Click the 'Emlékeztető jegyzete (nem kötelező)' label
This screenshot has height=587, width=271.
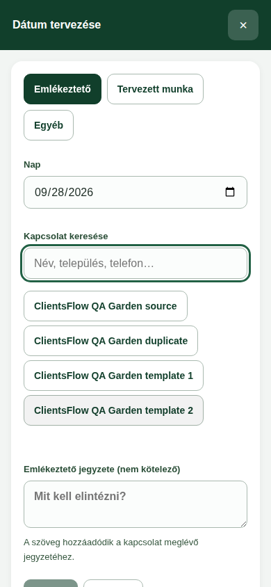pos(102,469)
